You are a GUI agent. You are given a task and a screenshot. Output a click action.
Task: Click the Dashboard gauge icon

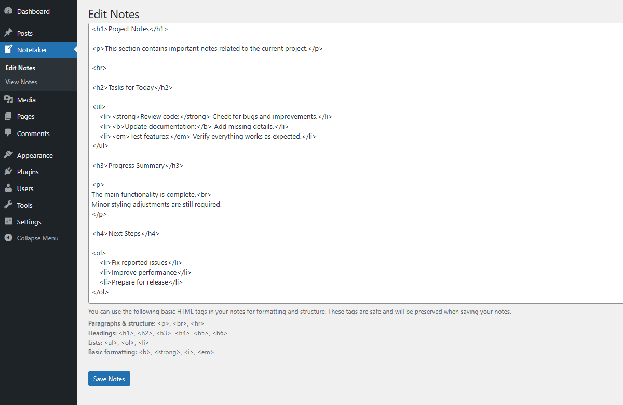click(8, 11)
